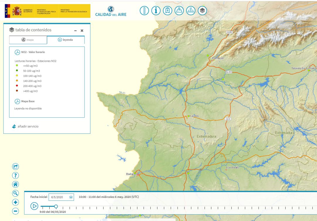Image resolution: width=317 pixels, height=221 pixels.
Task: Click the tabla de contenidos panel title
Action: coord(33,30)
